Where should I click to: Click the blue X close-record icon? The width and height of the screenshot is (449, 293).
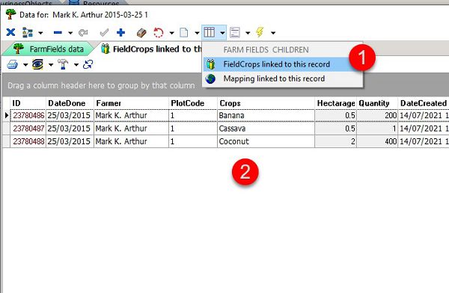pyautogui.click(x=10, y=32)
